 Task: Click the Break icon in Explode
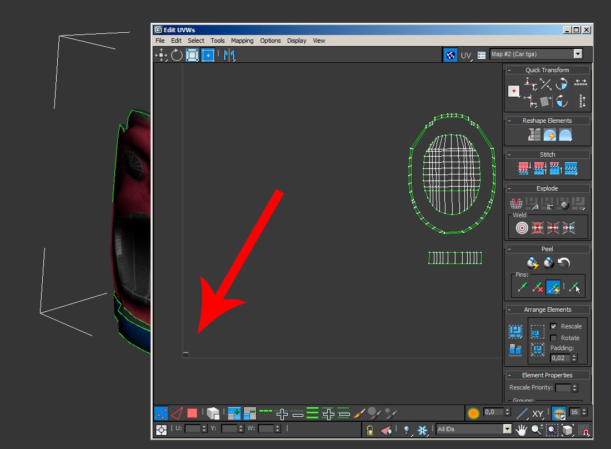click(517, 203)
